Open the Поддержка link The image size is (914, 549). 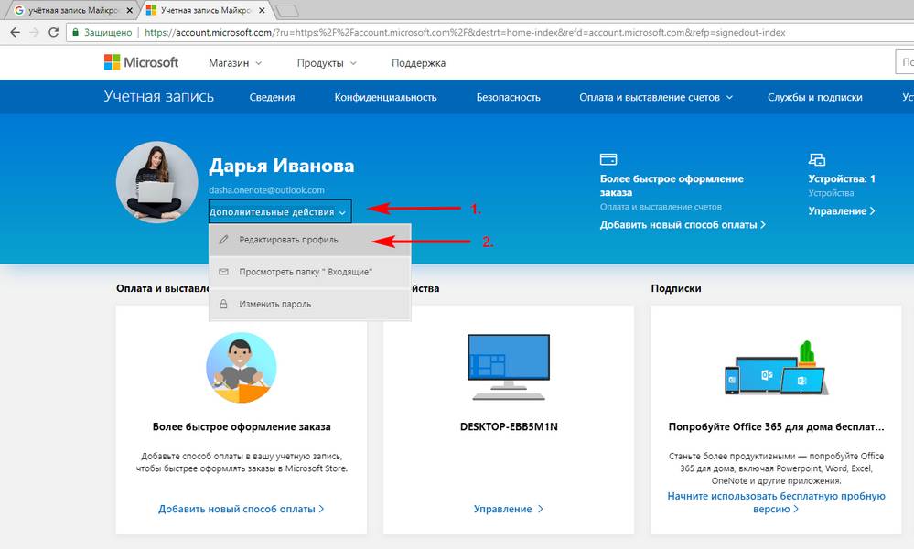tap(418, 63)
